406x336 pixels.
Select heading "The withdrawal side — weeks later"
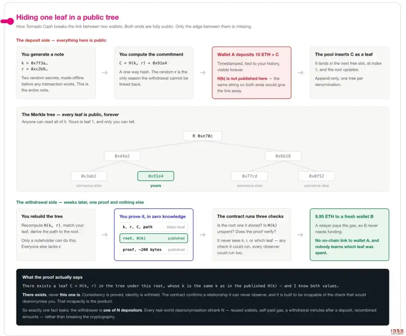tap(80, 202)
